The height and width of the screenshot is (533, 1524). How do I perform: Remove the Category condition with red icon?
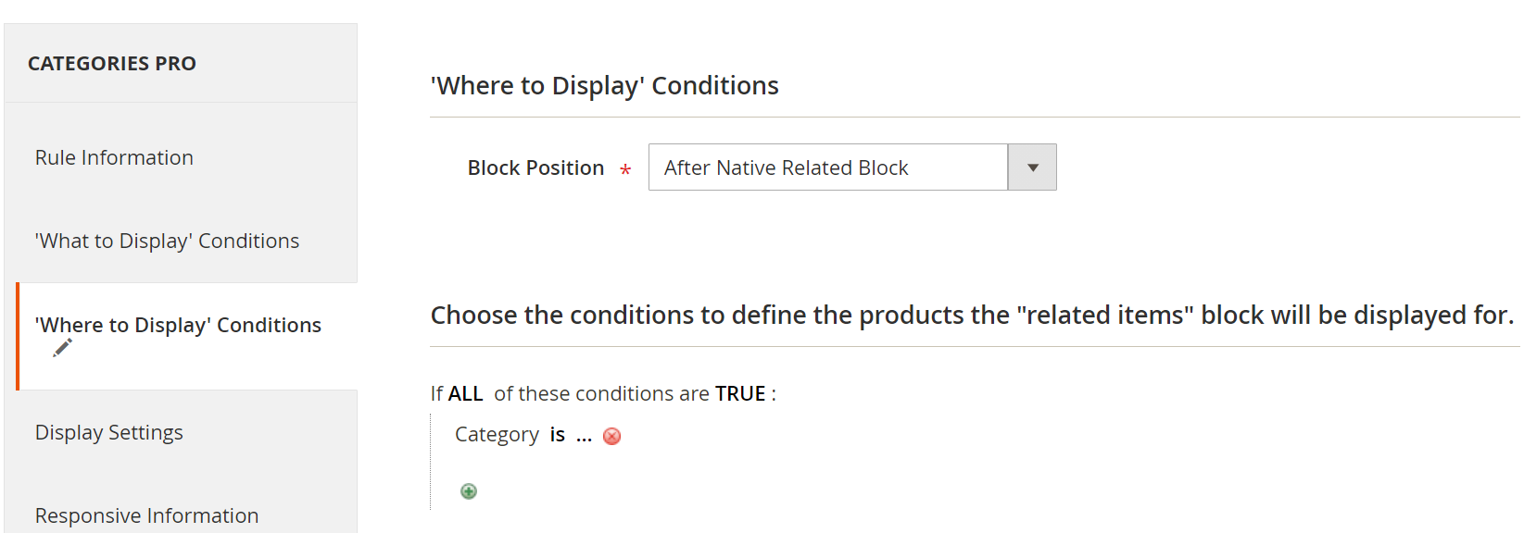611,436
